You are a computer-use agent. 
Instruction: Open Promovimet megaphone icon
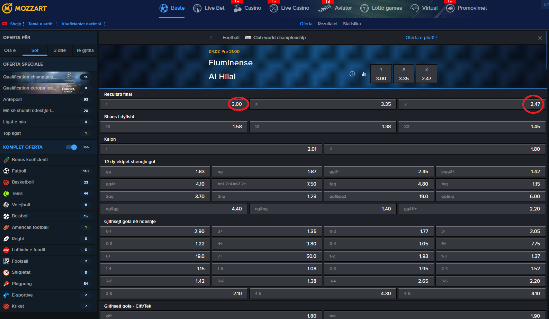450,8
